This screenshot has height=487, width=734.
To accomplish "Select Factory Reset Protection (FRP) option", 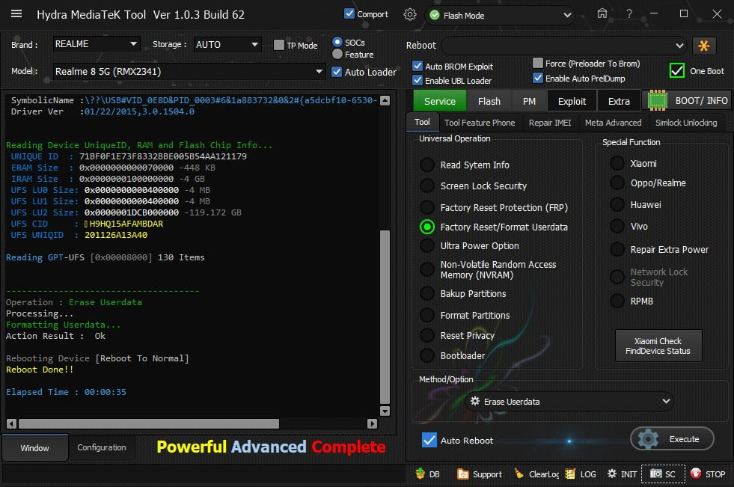I will (x=426, y=207).
